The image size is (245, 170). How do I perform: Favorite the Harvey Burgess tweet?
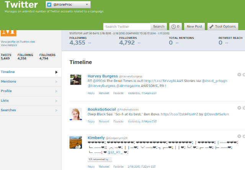pyautogui.click(x=118, y=93)
